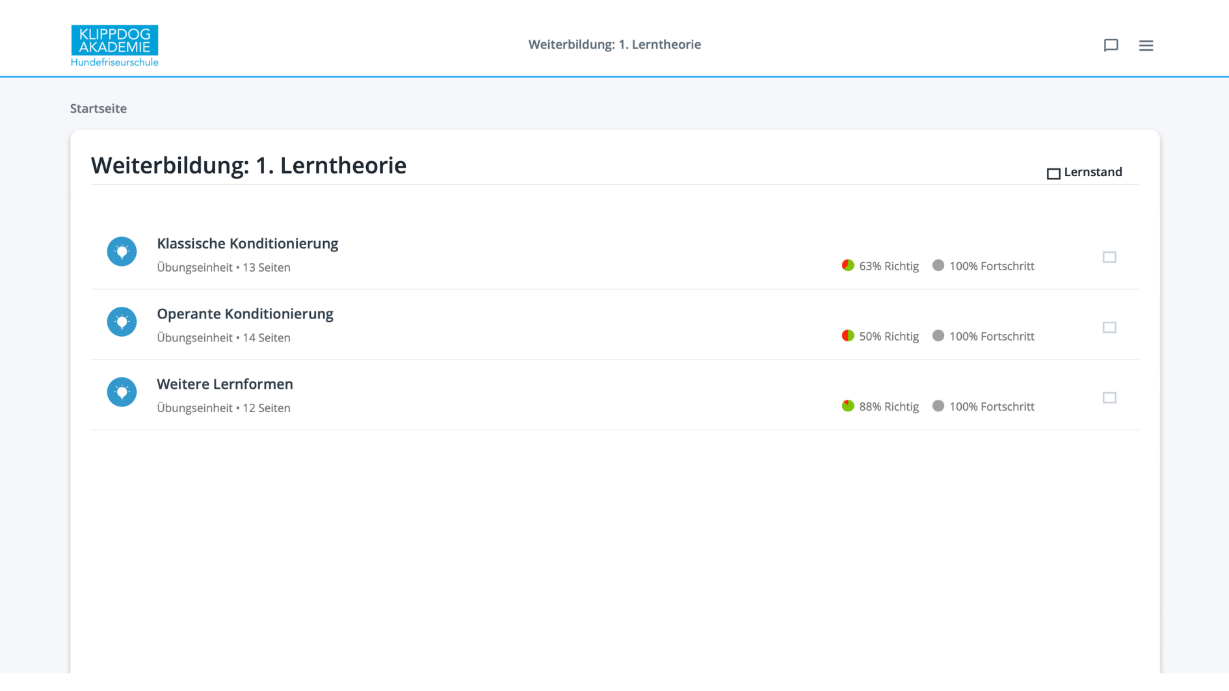Open the Klassische Konditionierung unit
Screen dimensions: 1229x691
pos(247,243)
